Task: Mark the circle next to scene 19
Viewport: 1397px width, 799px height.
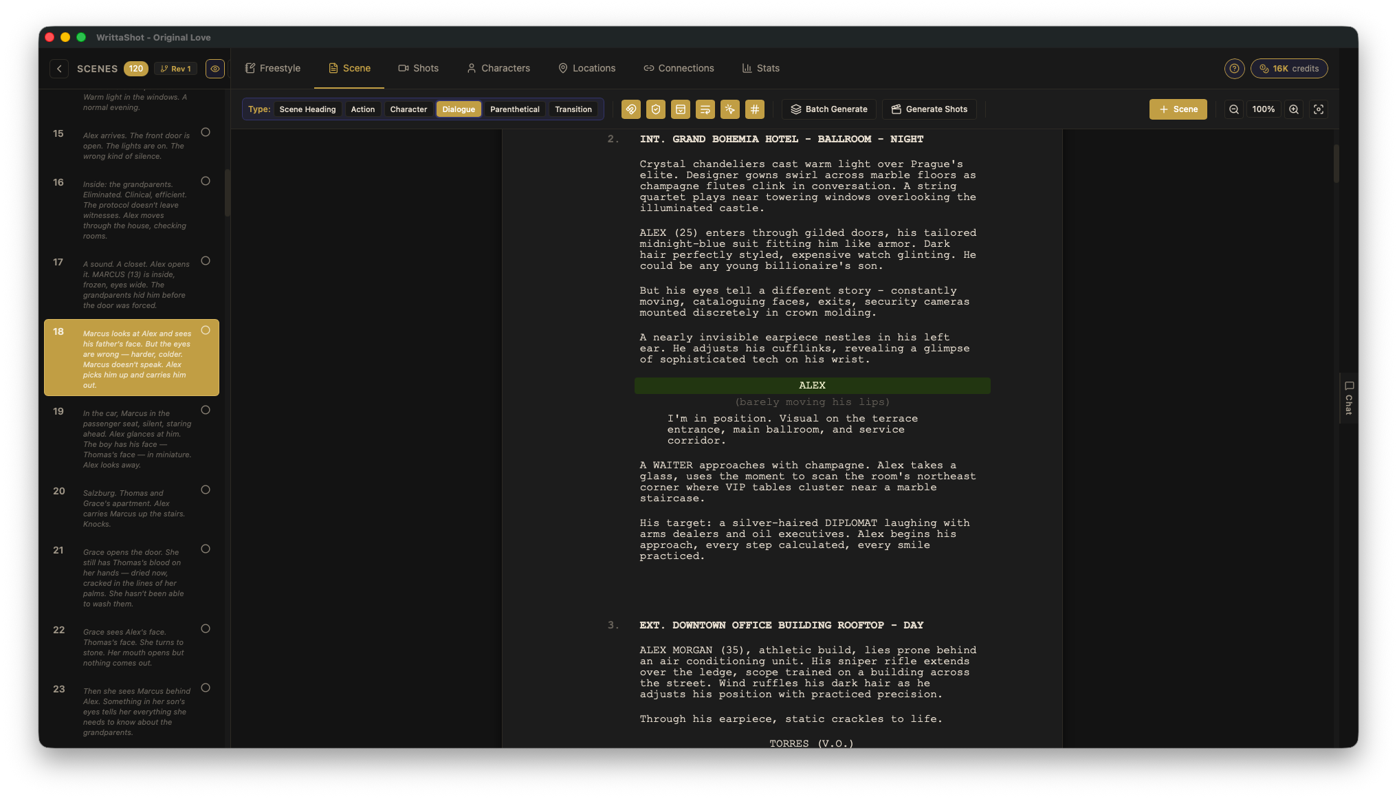Action: click(205, 410)
